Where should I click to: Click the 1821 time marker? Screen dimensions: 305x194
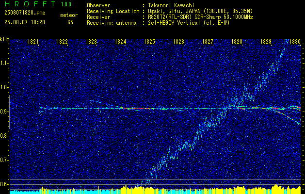click(33, 41)
